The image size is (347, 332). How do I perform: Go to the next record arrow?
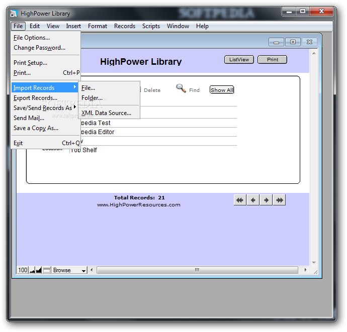[266, 200]
